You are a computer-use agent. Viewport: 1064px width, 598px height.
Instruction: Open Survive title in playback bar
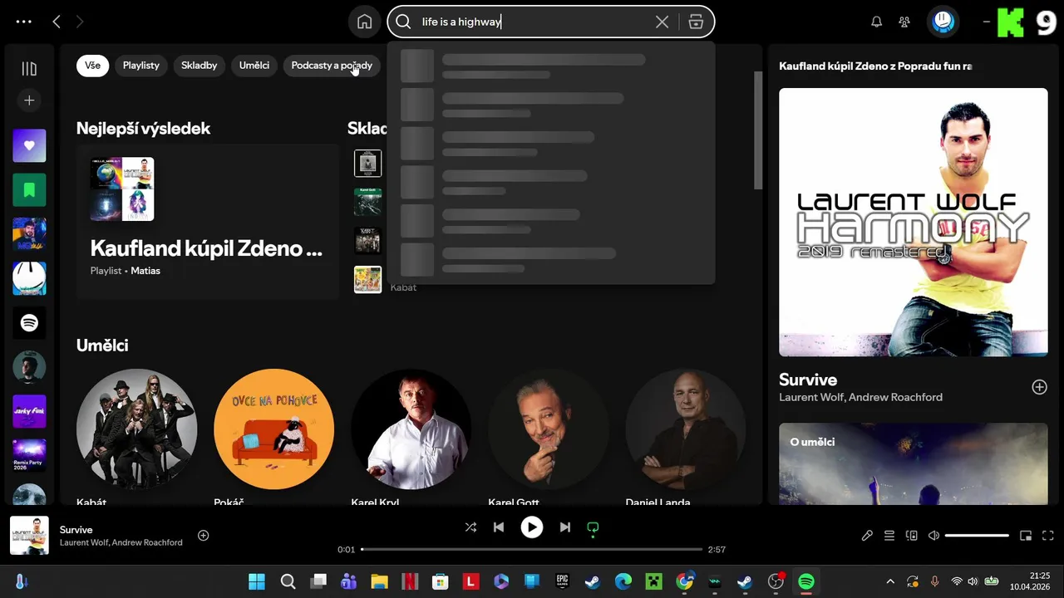[x=76, y=530]
